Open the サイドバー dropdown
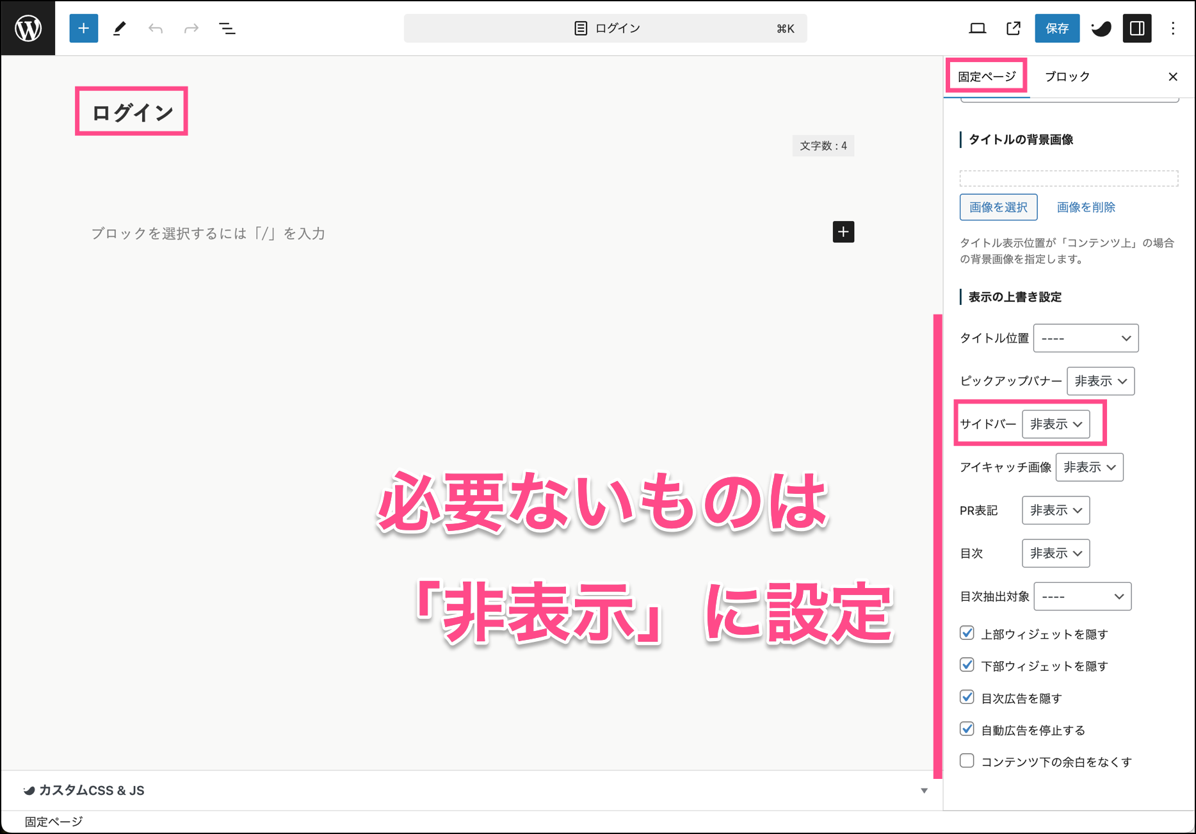The image size is (1196, 834). pyautogui.click(x=1056, y=424)
